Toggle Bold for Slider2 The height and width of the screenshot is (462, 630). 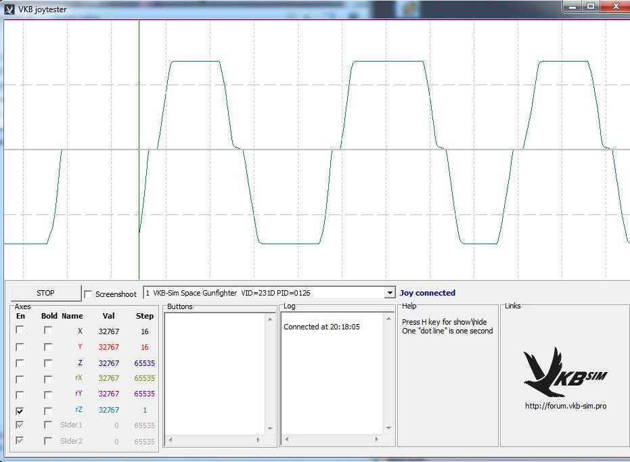48,441
